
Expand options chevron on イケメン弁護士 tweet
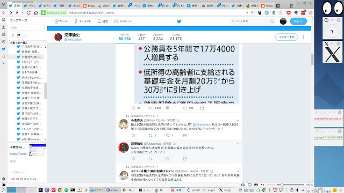[x=238, y=171]
